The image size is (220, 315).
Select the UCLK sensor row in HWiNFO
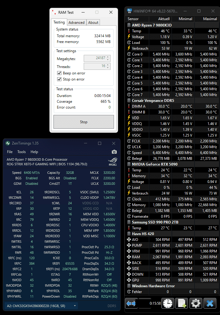pos(172,147)
